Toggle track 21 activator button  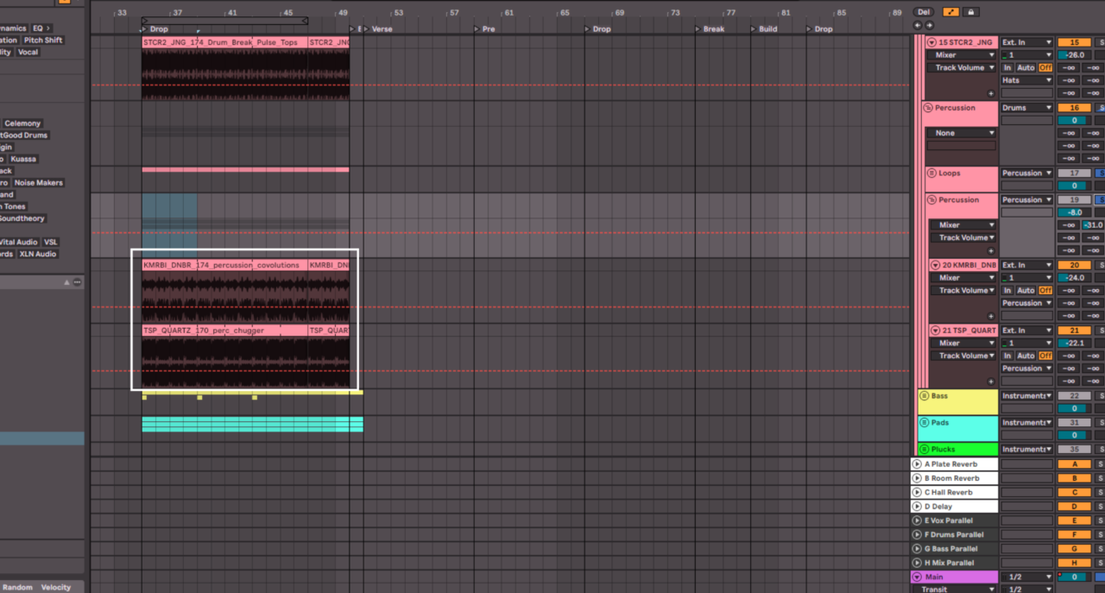coord(1074,331)
